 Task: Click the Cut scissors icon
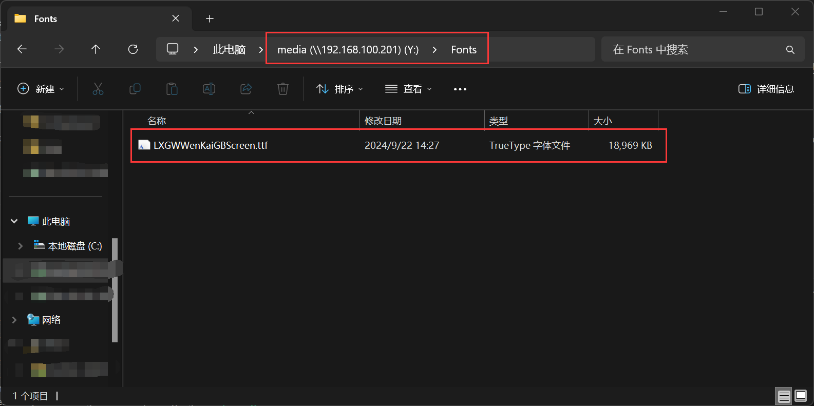(98, 89)
